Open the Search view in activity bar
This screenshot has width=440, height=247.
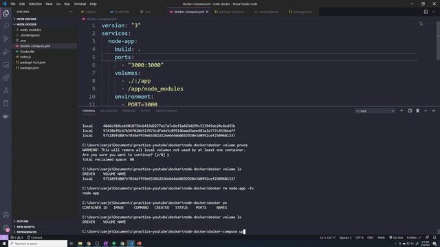(x=6, y=26)
